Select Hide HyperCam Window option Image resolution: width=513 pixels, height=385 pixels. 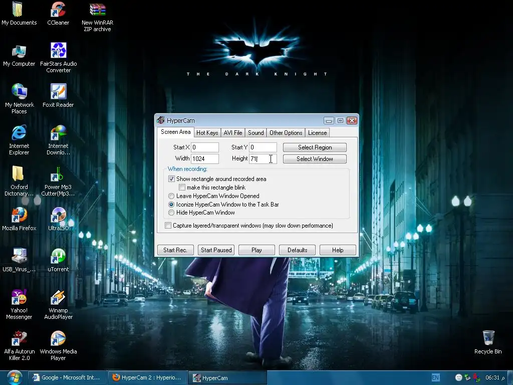[171, 213]
